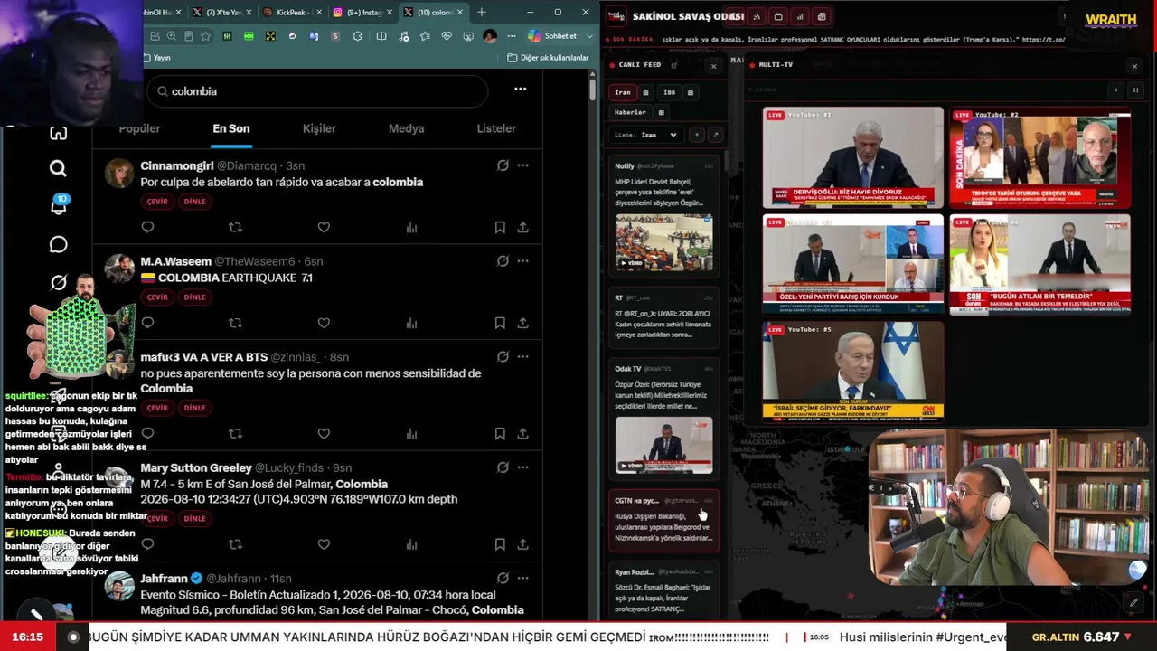Open more options on the Jahfrann tweet

point(522,579)
